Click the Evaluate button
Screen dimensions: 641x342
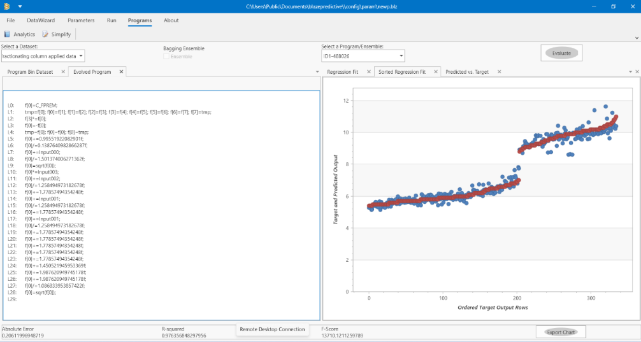coord(561,53)
